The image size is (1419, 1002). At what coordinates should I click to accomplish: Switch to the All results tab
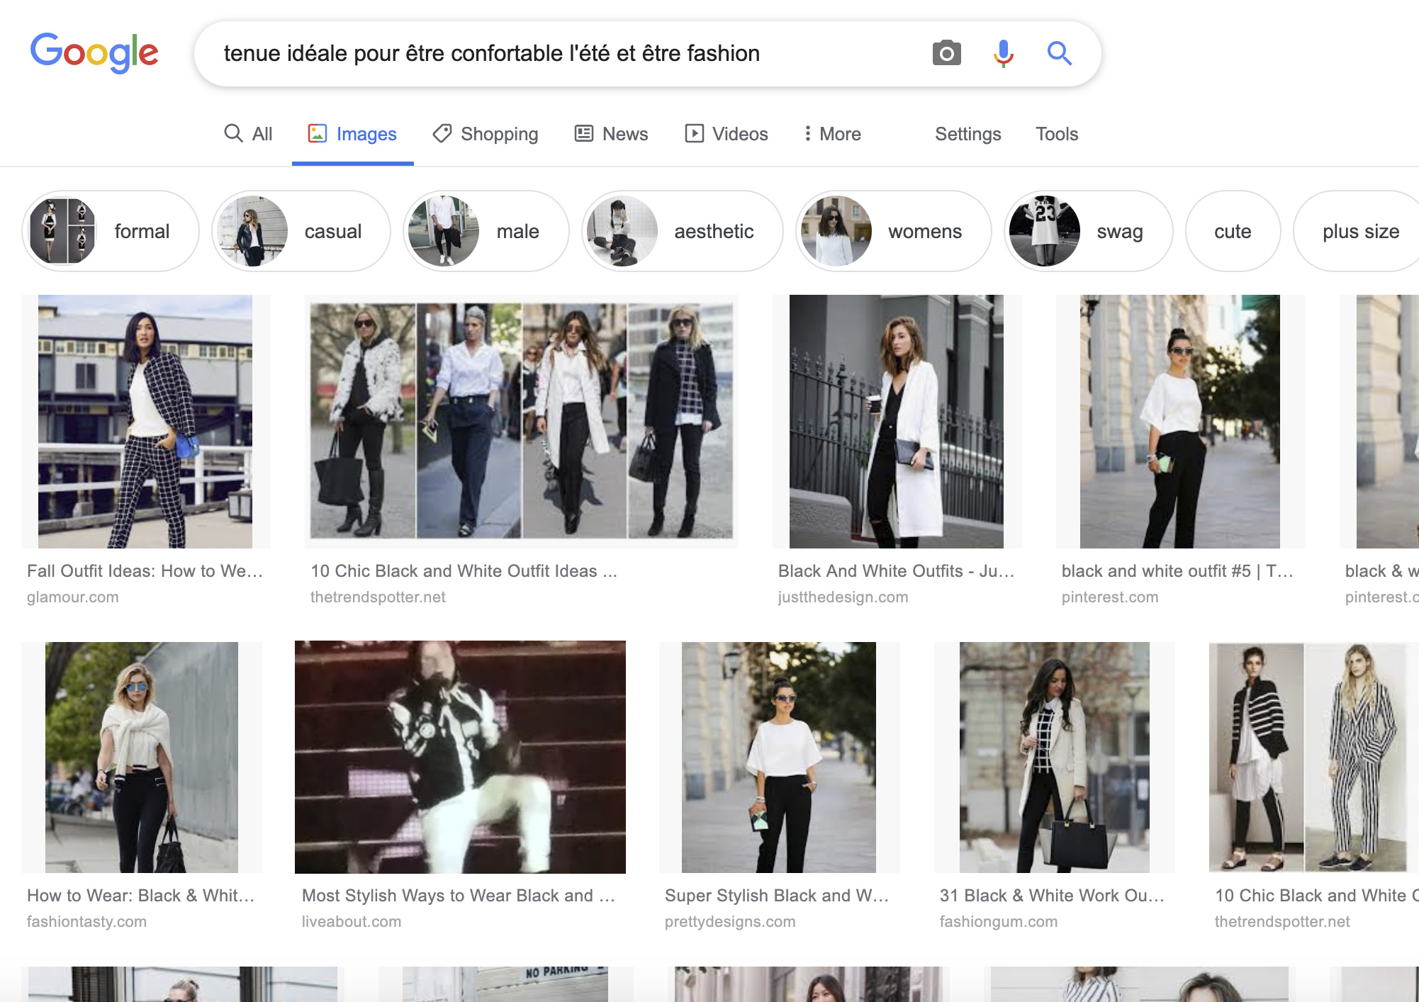click(x=248, y=134)
